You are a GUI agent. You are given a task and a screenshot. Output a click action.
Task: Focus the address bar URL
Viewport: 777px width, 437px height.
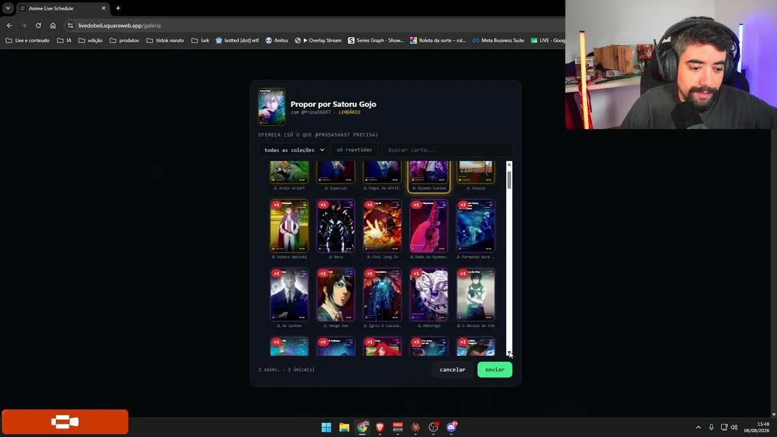[x=120, y=25]
